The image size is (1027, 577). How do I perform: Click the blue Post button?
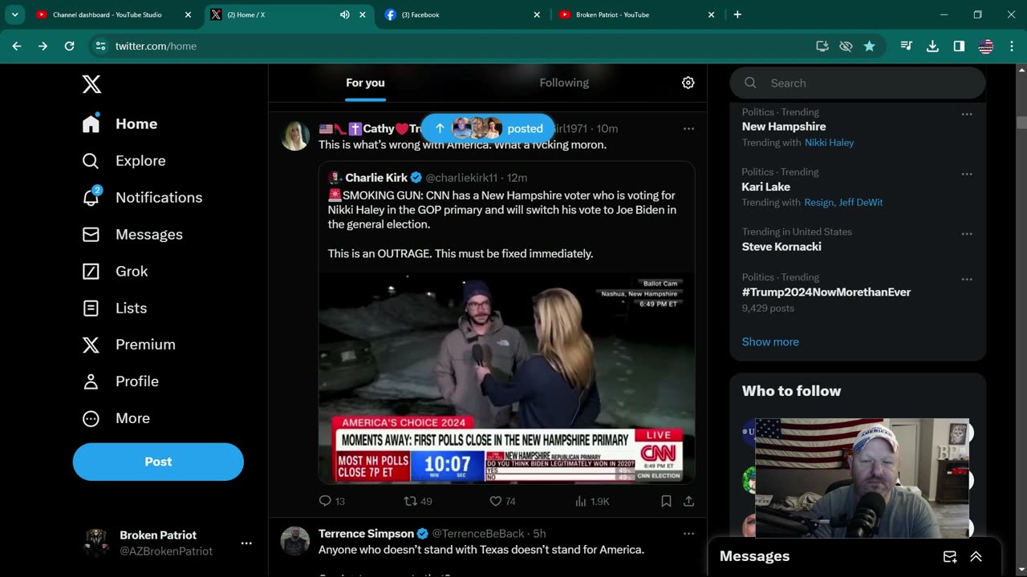click(x=158, y=462)
